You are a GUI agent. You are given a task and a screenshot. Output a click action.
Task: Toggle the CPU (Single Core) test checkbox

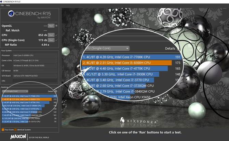pos(56,40)
